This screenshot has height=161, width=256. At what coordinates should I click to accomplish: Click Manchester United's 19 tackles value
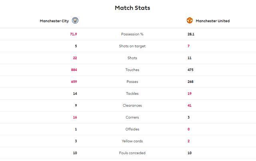pos(190,94)
